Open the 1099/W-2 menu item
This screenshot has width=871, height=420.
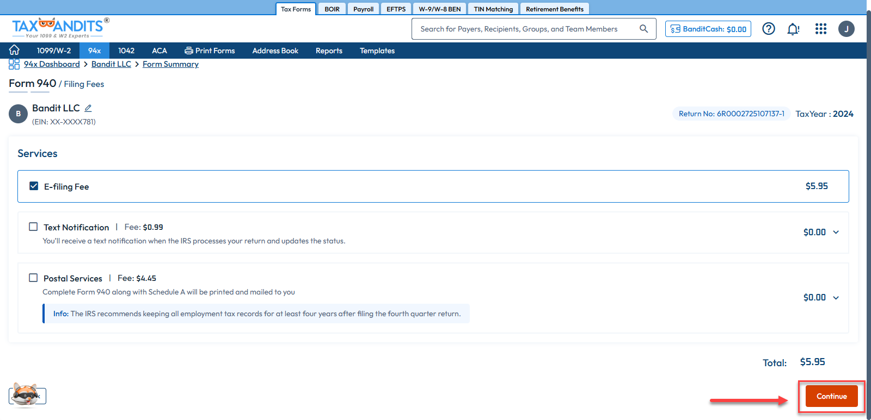pyautogui.click(x=54, y=51)
